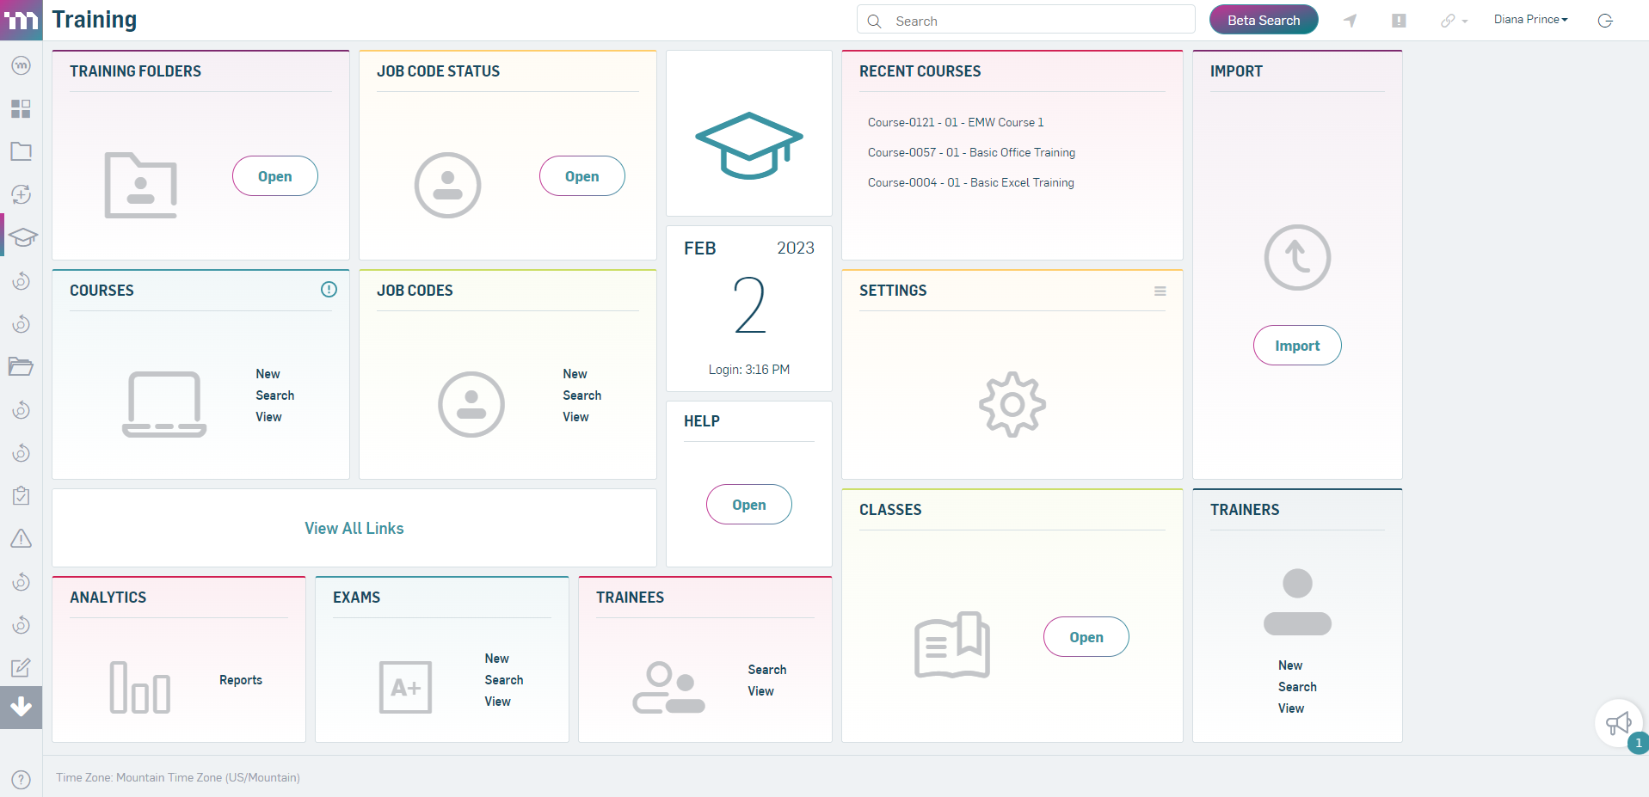
Task: Click the help question mark icon
Action: tap(22, 779)
